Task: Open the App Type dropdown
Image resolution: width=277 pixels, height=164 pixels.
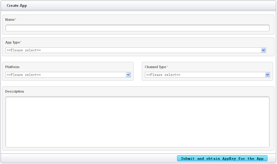Action: (136, 50)
